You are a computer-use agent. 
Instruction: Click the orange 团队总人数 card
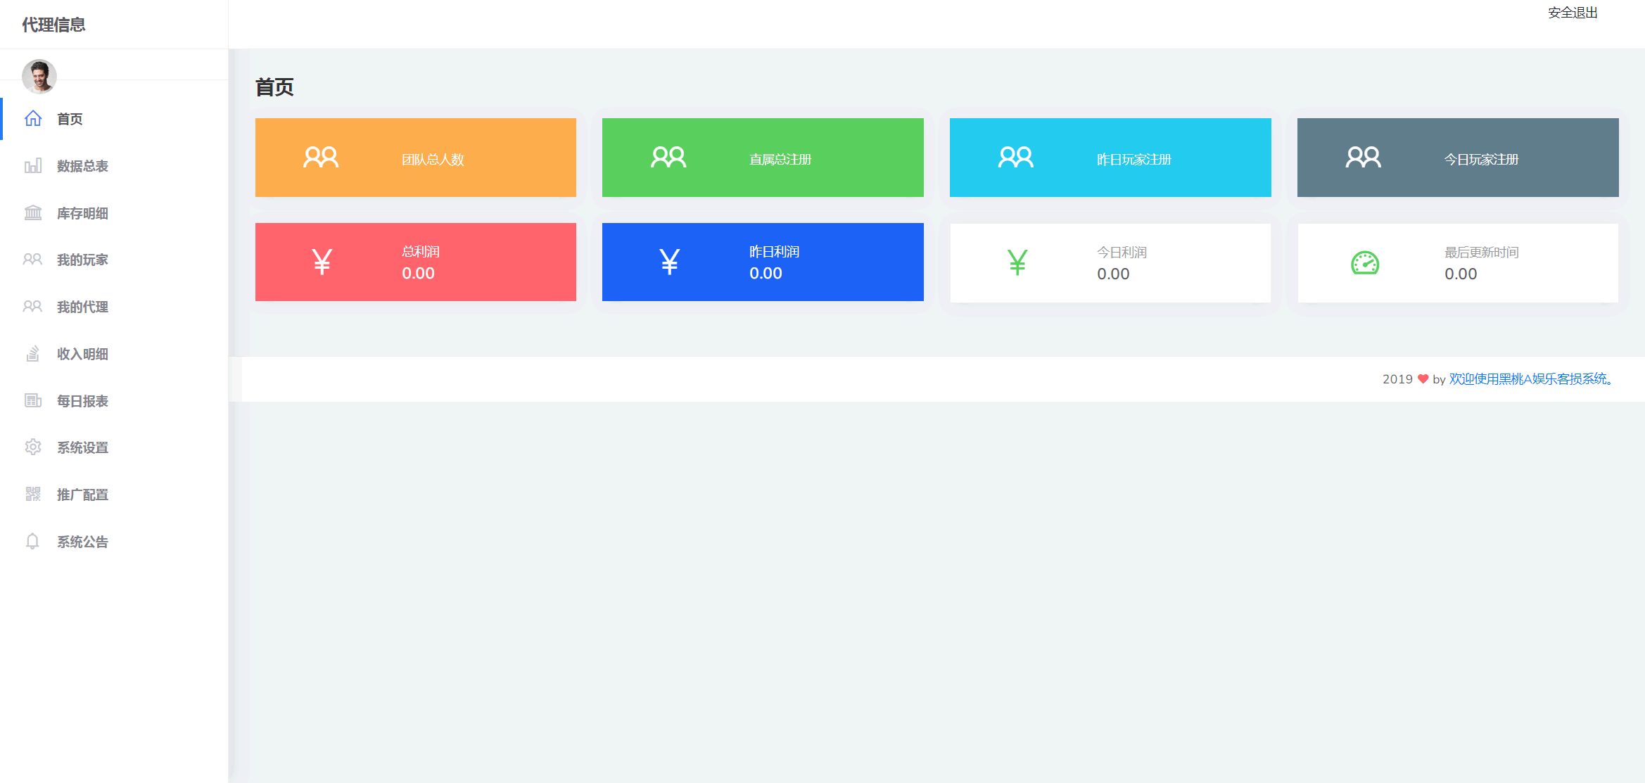(415, 158)
